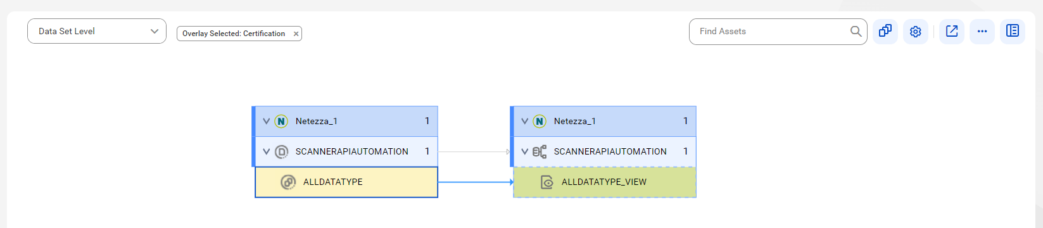This screenshot has width=1043, height=228.
Task: Click right SCANNERAPIAUTOMATION schema icon
Action: click(540, 151)
